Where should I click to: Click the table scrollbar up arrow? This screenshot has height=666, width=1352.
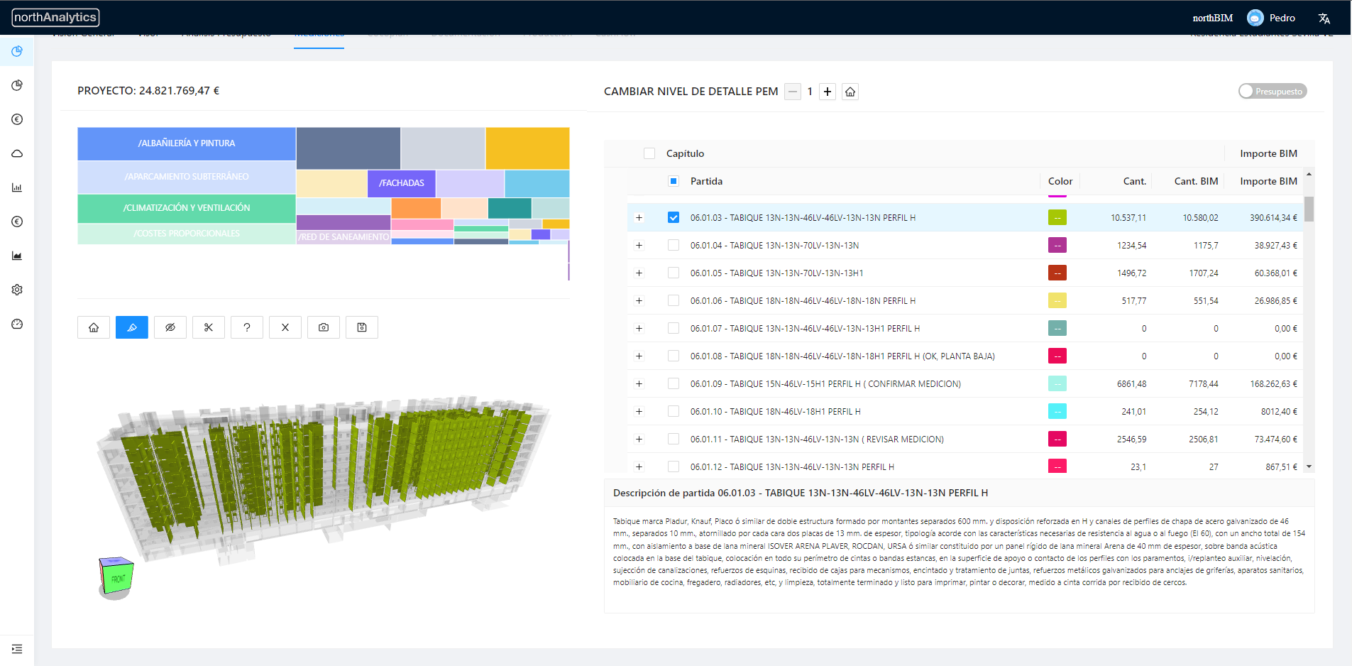coord(1309,174)
